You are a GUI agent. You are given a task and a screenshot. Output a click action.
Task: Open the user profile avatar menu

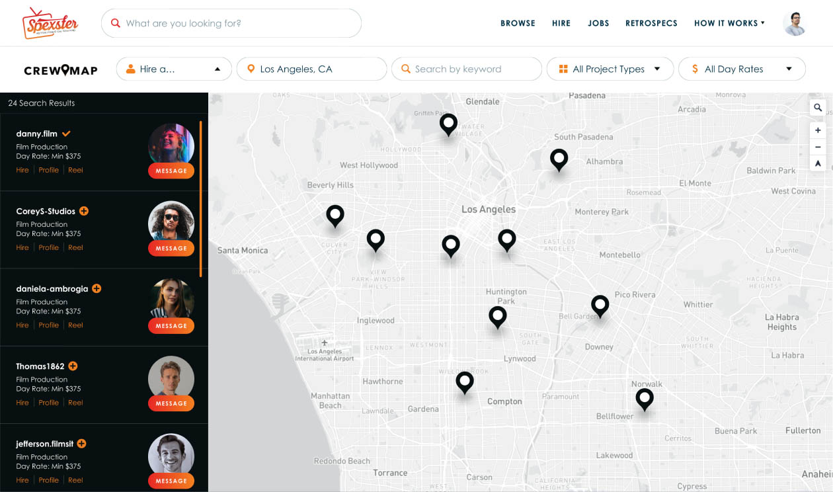click(x=795, y=23)
